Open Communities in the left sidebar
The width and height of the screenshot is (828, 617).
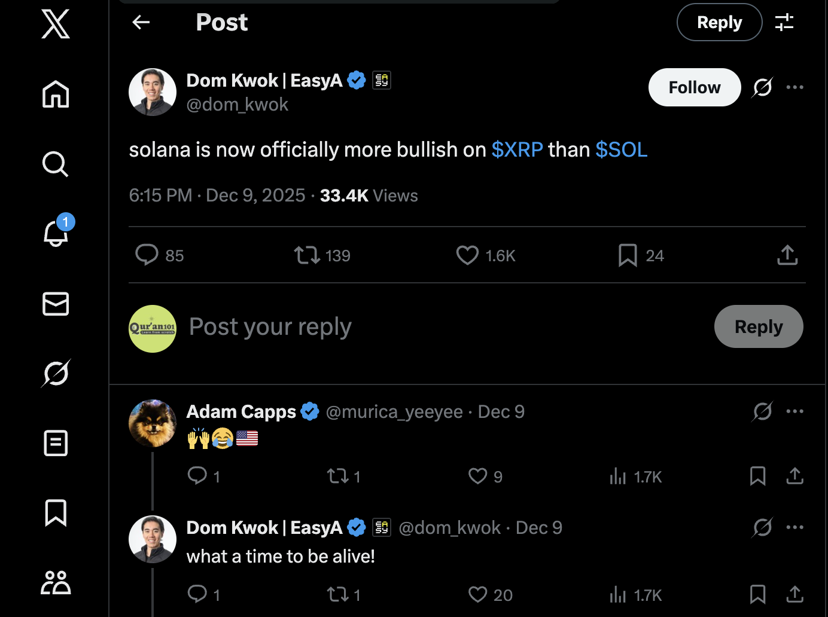(x=56, y=582)
